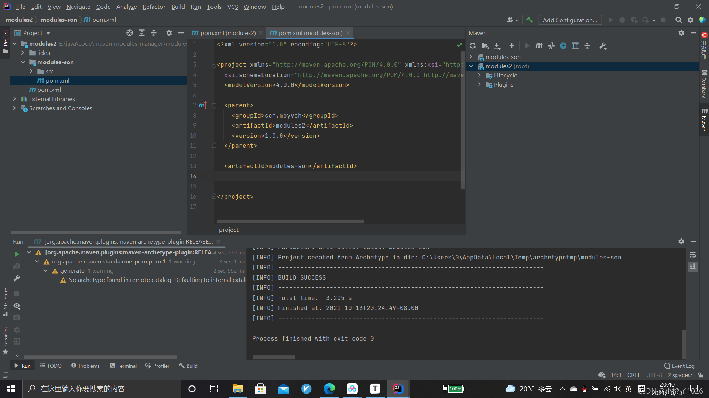Click Run console vertical scrollbar

coord(684,344)
